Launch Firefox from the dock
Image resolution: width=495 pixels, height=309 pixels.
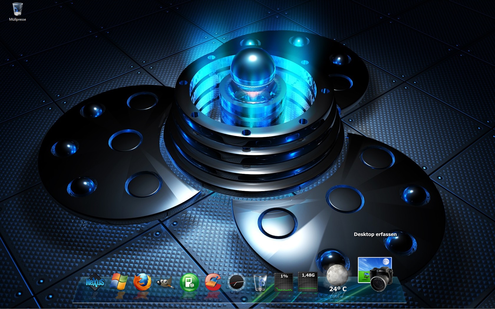[x=142, y=282]
